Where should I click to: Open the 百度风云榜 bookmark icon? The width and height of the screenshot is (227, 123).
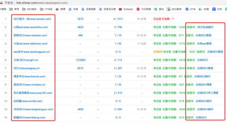tap(101, 9)
